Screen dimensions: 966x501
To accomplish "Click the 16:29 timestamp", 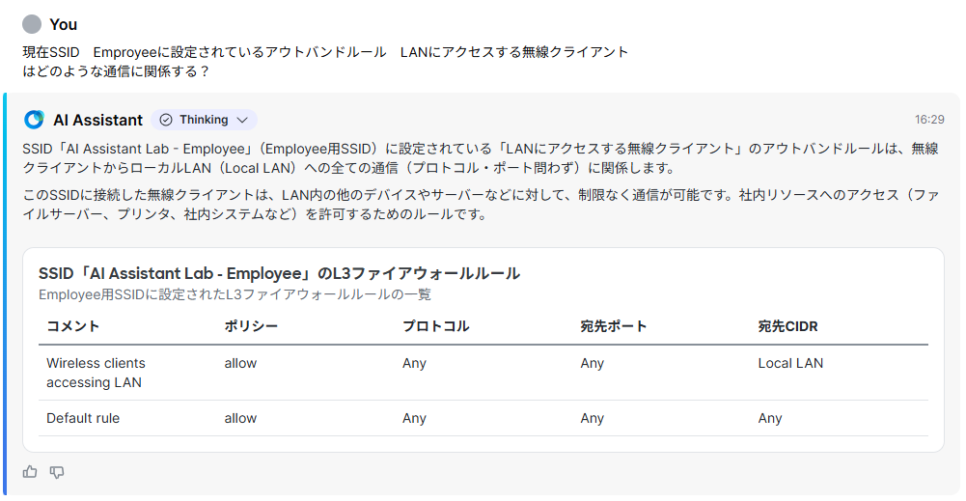I will point(929,120).
